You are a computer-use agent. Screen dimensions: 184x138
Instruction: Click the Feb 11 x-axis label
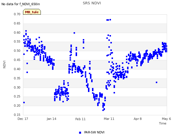(x=80, y=119)
